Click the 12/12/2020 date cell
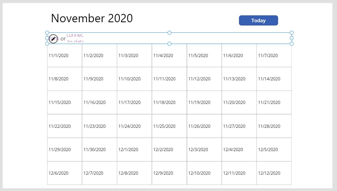Image resolution: width=337 pixels, height=191 pixels. pos(274,173)
